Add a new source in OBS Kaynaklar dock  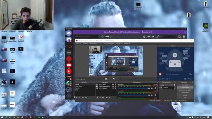pos(97,98)
